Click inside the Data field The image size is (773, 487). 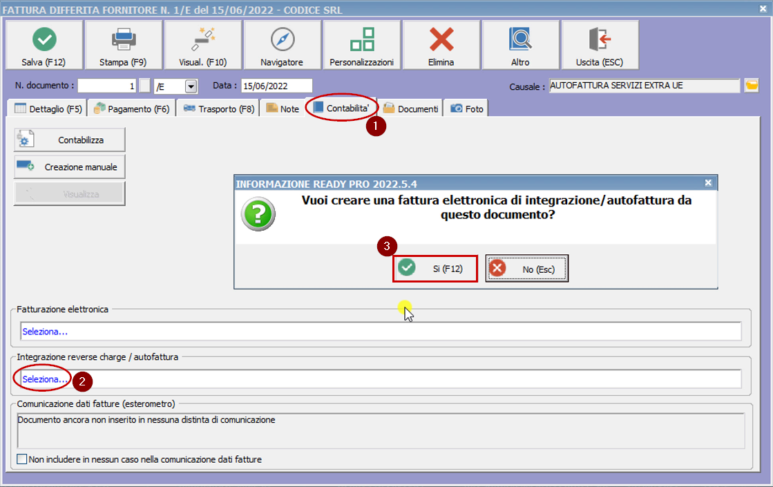278,84
